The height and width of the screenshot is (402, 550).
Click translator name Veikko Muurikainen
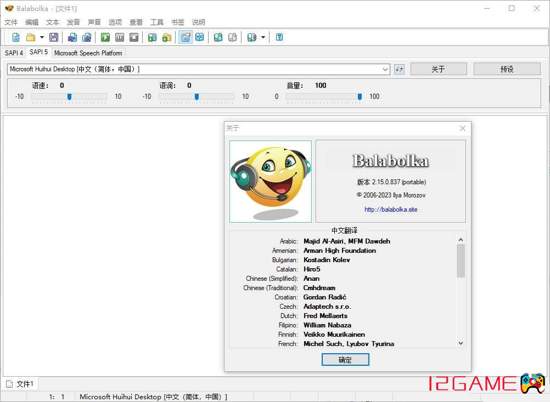point(334,335)
